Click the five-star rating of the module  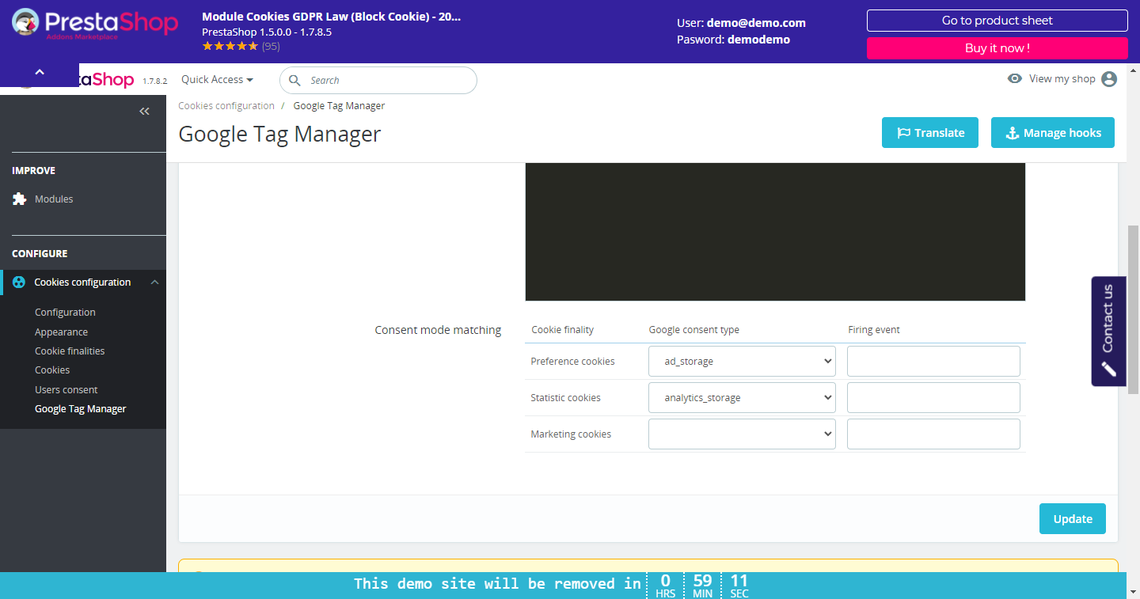coord(230,47)
